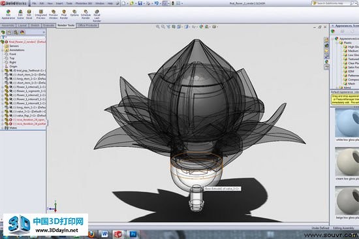Start the Final Render
This screenshot has width=359, height=239.
coord(64,14)
